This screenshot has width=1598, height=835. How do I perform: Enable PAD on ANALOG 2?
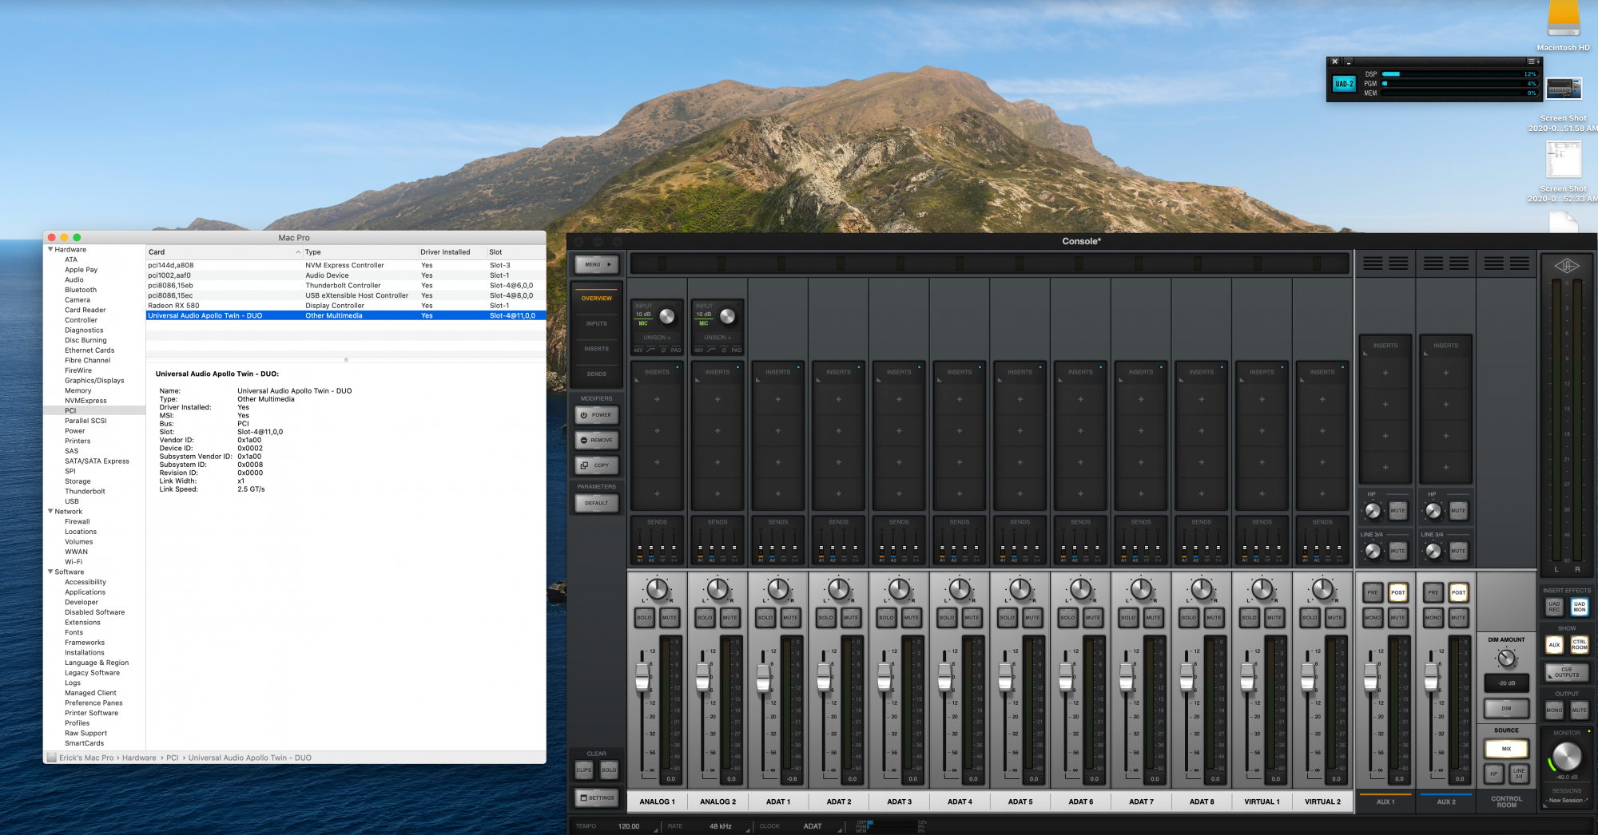click(736, 350)
